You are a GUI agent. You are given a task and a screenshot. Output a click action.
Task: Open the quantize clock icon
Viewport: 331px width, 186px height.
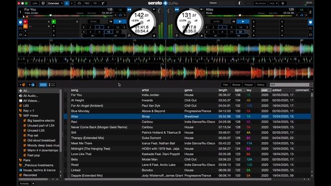pyautogui.click(x=43, y=3)
